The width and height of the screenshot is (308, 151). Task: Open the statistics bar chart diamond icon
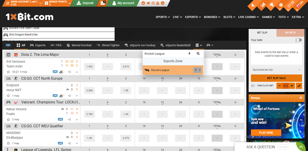[263, 5]
